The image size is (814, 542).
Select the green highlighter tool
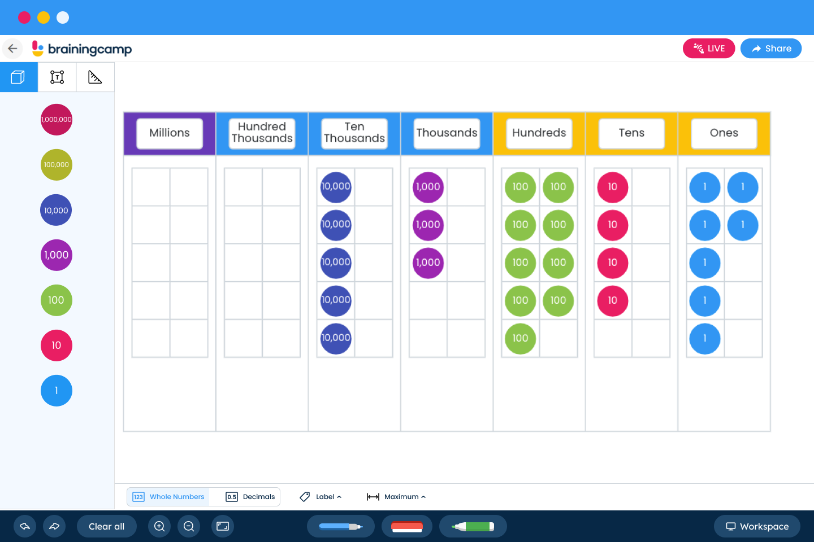(473, 526)
